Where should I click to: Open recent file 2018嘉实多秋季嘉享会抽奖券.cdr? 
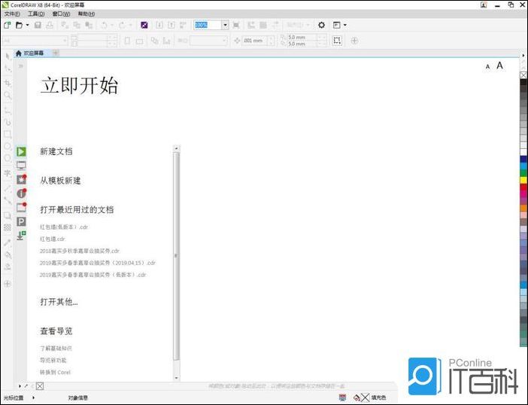80,251
